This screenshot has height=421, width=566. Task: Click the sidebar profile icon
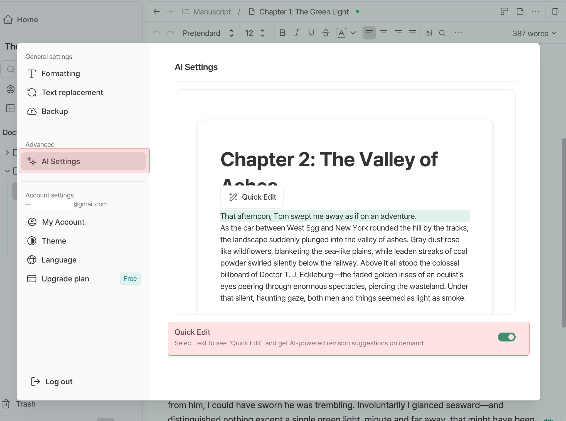[x=11, y=89]
